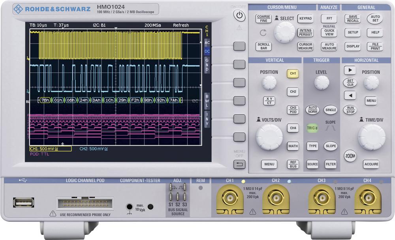Click the CH1 BNC input connector
Screen dimensions: 395x240
tap(230, 198)
